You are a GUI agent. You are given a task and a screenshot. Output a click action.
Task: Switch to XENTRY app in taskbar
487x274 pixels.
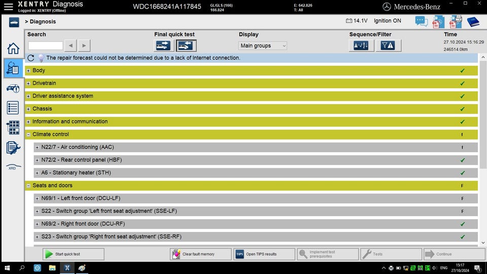coord(67,268)
